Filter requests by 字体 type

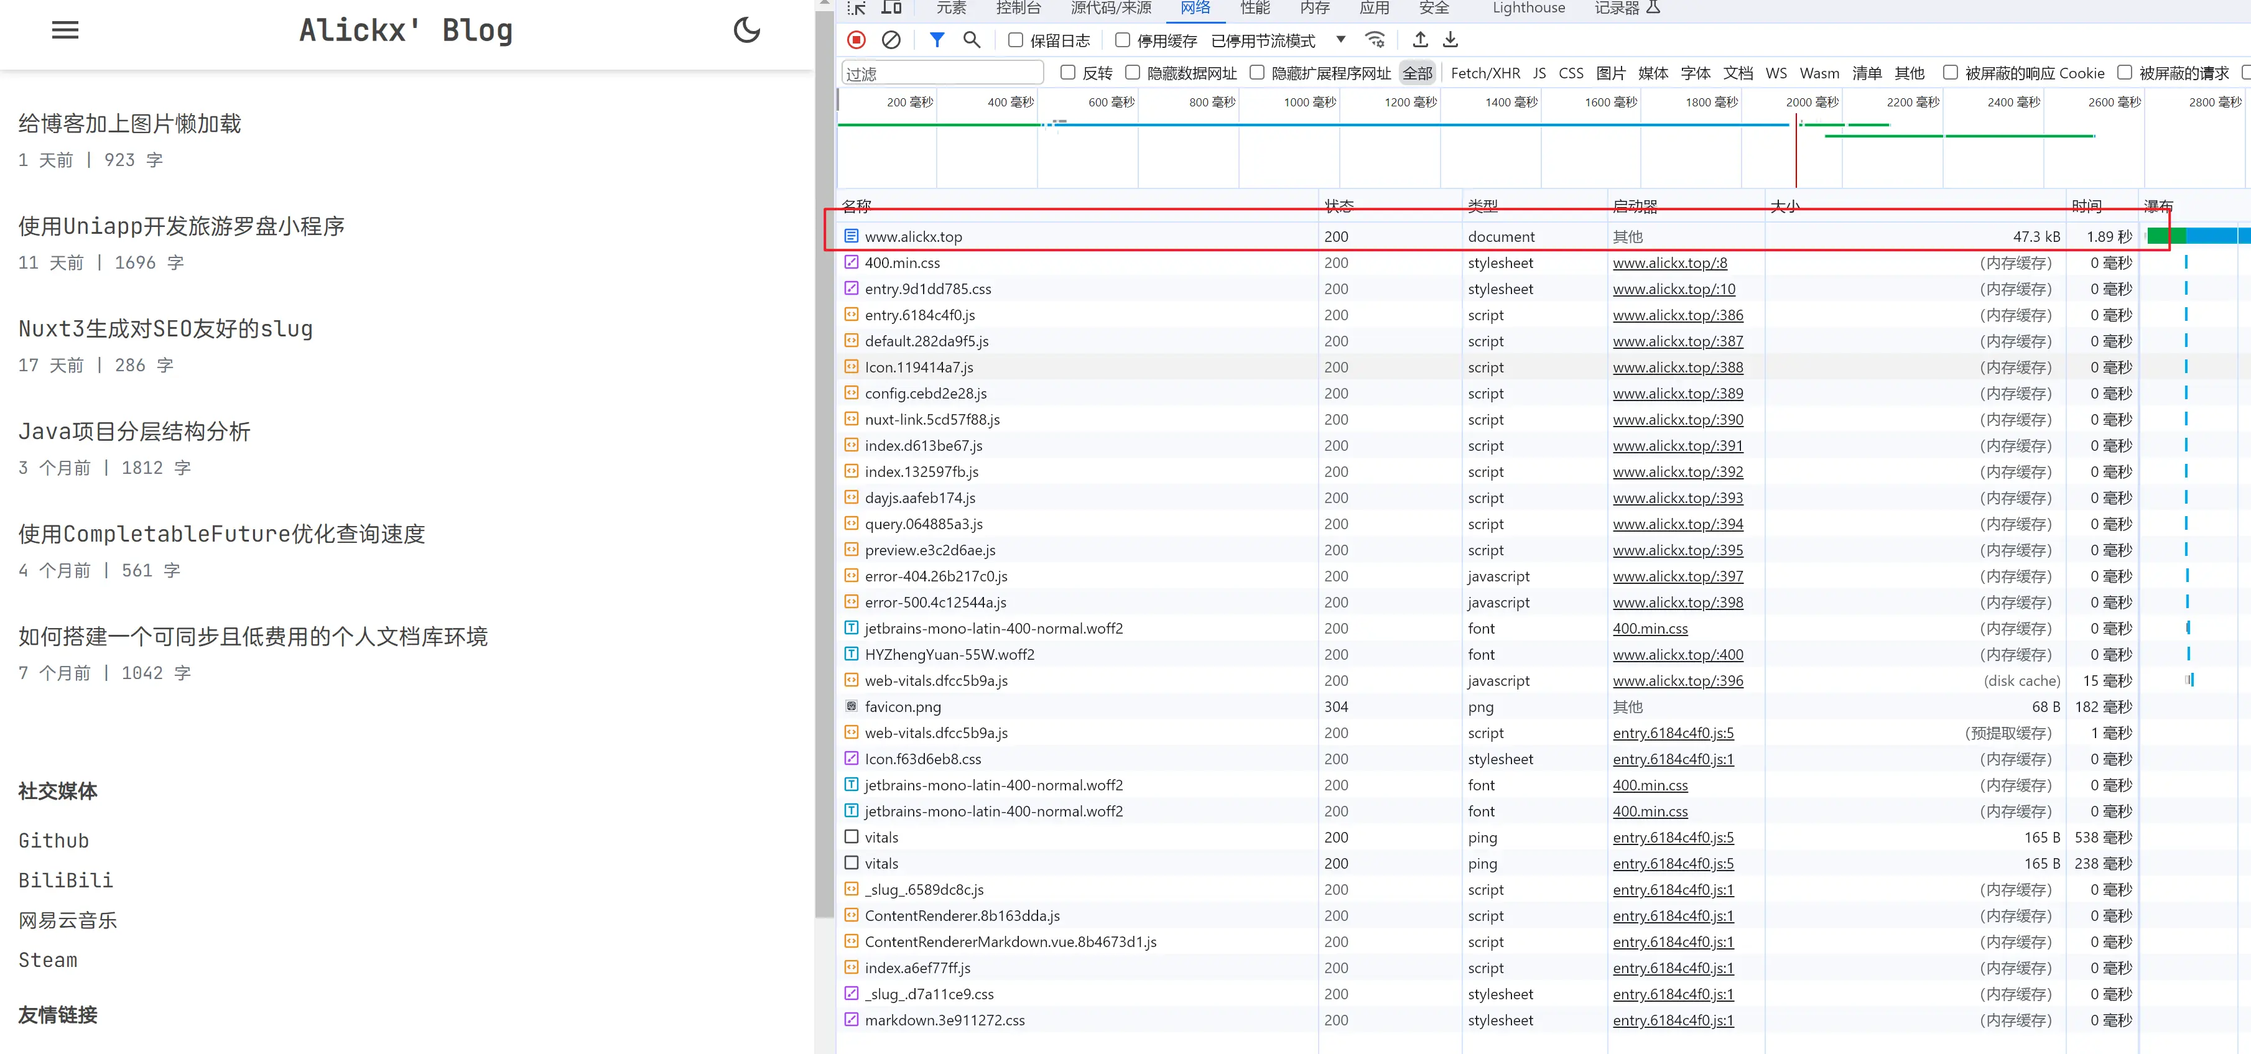tap(1695, 73)
